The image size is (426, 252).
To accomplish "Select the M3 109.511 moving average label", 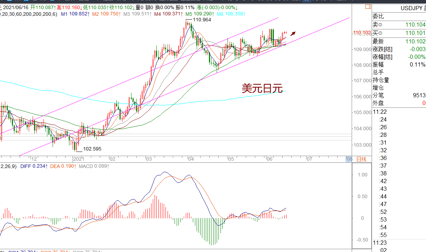I will point(138,14).
